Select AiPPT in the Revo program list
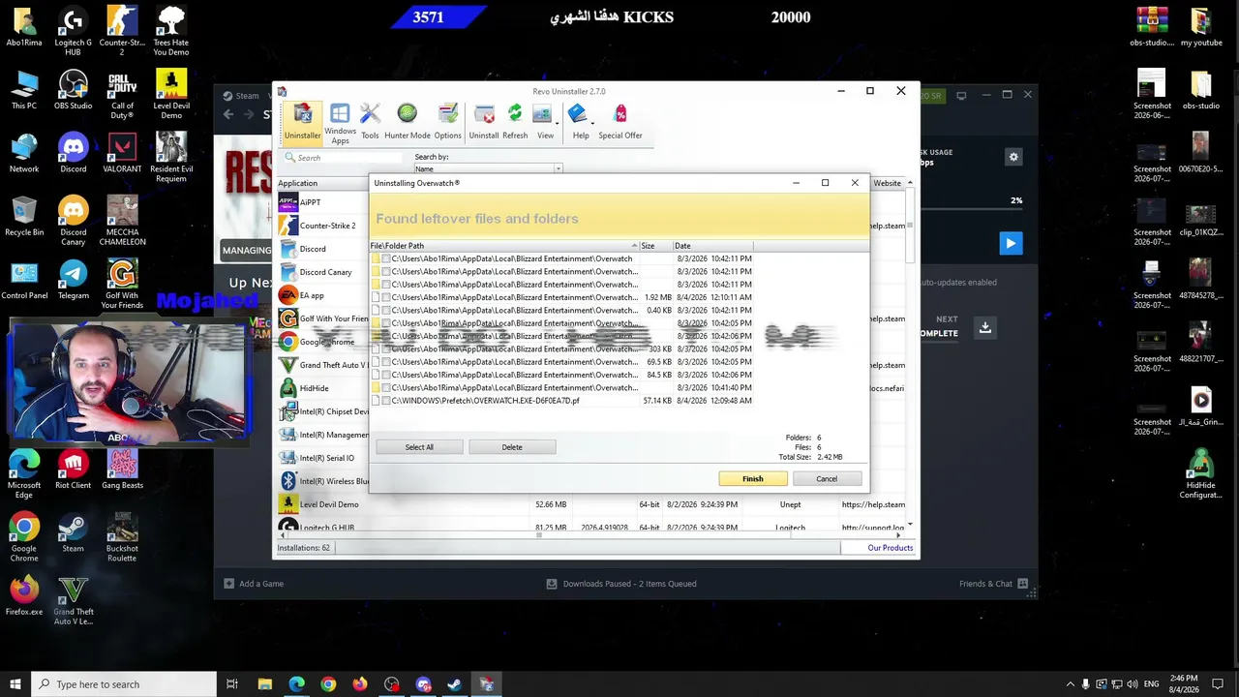The image size is (1239, 697). [x=310, y=202]
